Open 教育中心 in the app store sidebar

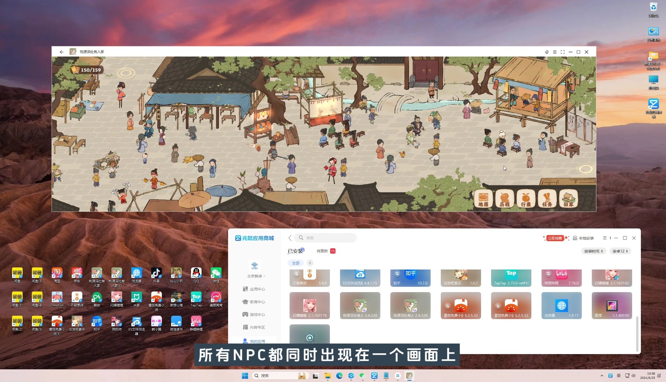[x=254, y=302]
